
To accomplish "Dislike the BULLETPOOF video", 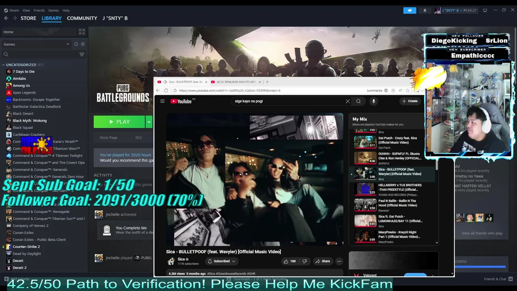I will pyautogui.click(x=305, y=261).
